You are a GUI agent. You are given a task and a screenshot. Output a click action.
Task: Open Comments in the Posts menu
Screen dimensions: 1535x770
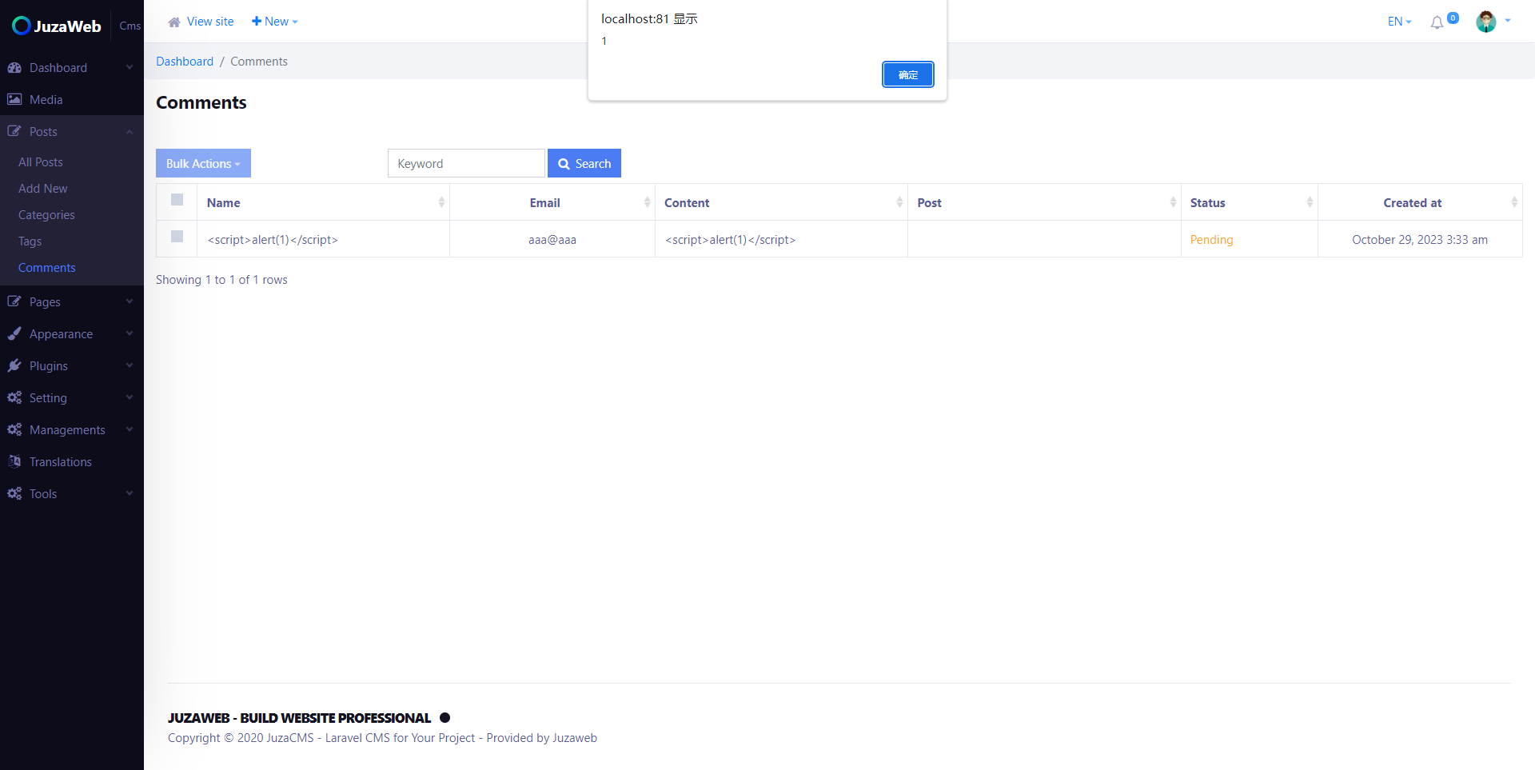pyautogui.click(x=46, y=267)
